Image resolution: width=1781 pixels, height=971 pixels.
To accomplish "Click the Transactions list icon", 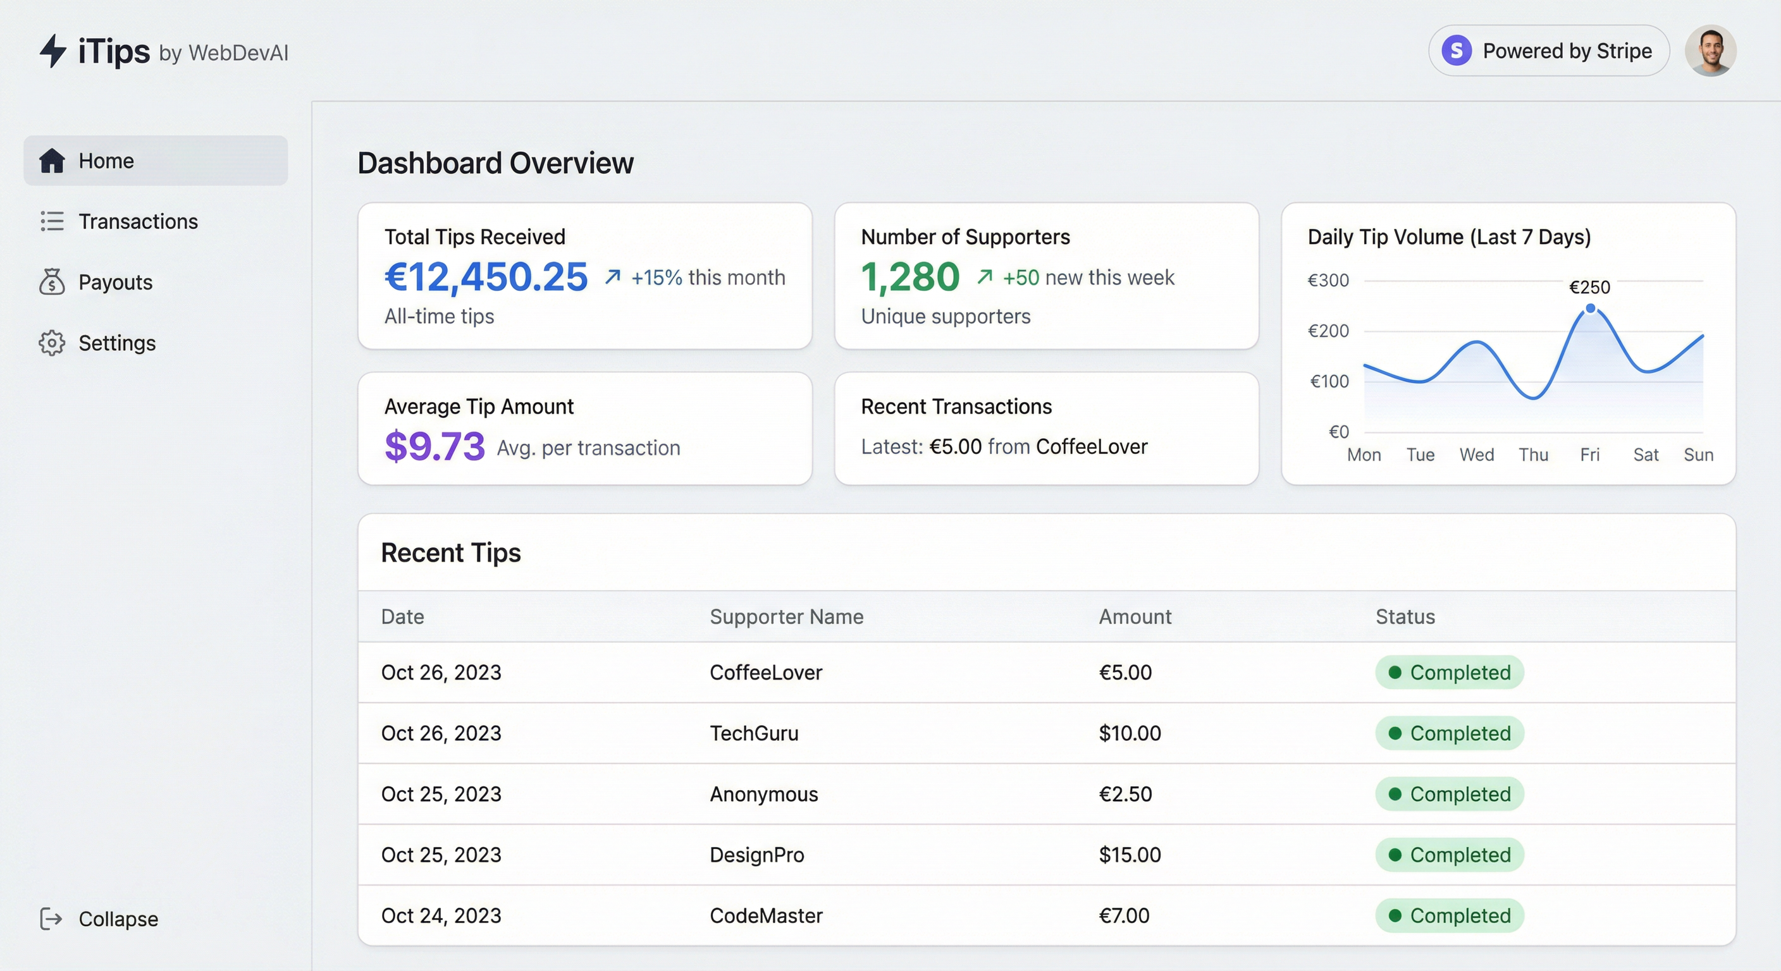I will point(52,221).
